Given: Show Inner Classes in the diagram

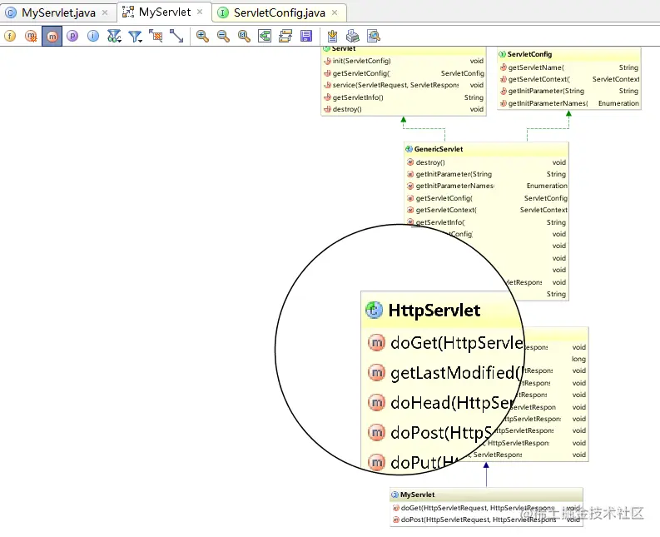Looking at the screenshot, I should 93,37.
